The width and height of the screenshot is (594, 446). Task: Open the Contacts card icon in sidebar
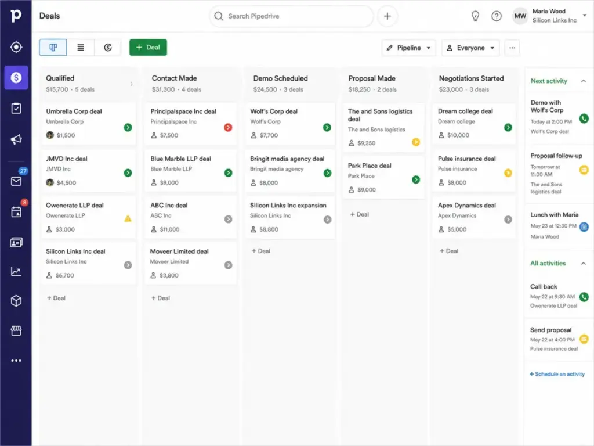[x=16, y=242]
